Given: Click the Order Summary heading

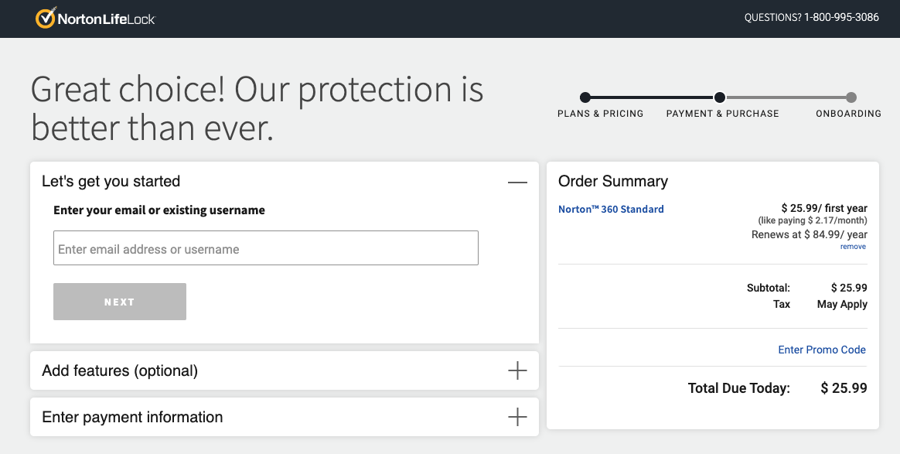Looking at the screenshot, I should [x=612, y=181].
